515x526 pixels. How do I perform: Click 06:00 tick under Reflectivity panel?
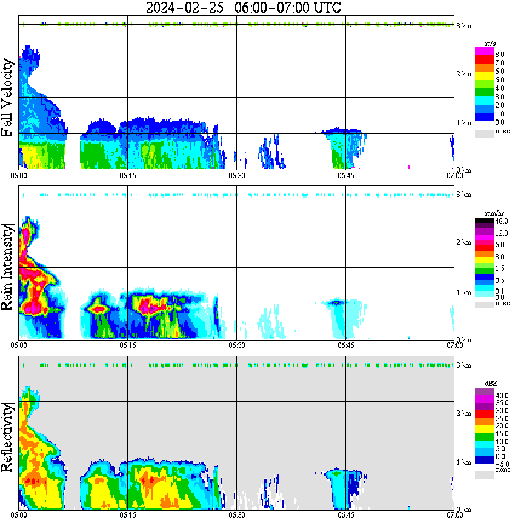point(19,515)
